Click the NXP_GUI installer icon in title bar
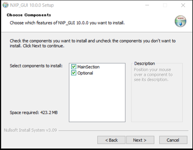Image resolution: width=193 pixels, height=150 pixels. pyautogui.click(x=6, y=5)
